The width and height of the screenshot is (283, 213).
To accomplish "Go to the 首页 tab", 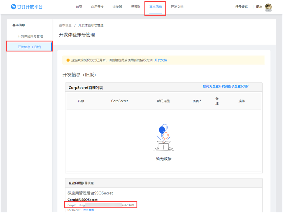I will tap(79, 7).
